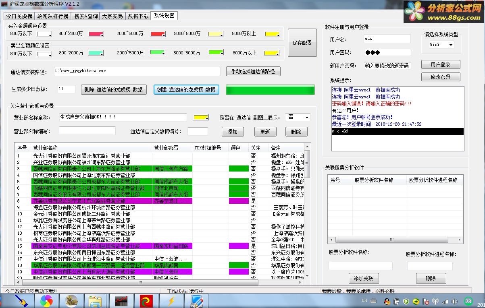This screenshot has width=485, height=308.
Task: Click the network signal bars tray icon
Action: tap(445, 301)
